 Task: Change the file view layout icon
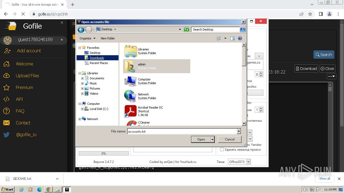[219, 38]
